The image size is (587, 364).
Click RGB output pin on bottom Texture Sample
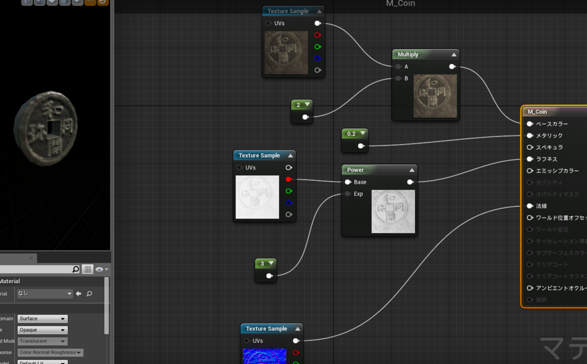point(296,341)
